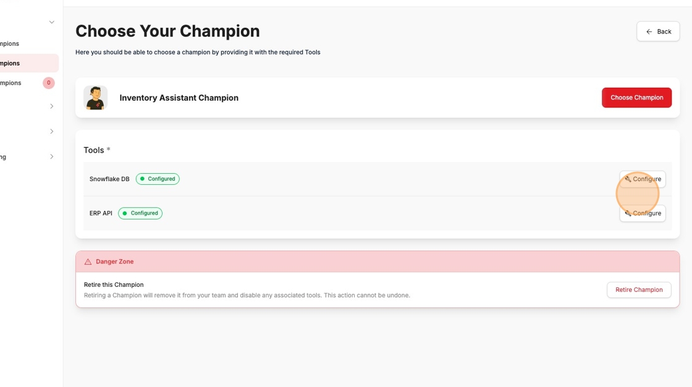
Task: Click the Configured badge for Snowflake DB
Action: pos(158,179)
